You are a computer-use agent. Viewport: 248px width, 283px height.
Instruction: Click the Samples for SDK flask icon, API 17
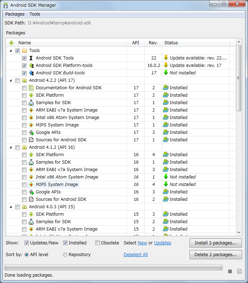[31, 103]
